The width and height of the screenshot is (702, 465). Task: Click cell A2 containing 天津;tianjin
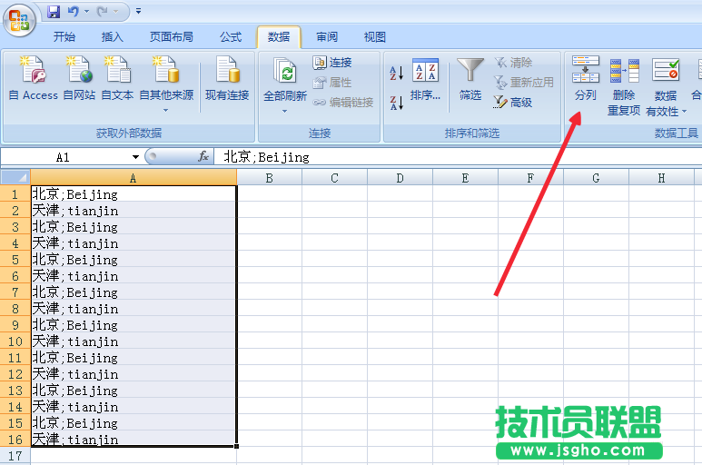133,211
